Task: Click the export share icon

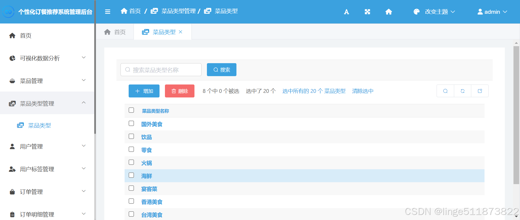Action: click(x=480, y=91)
